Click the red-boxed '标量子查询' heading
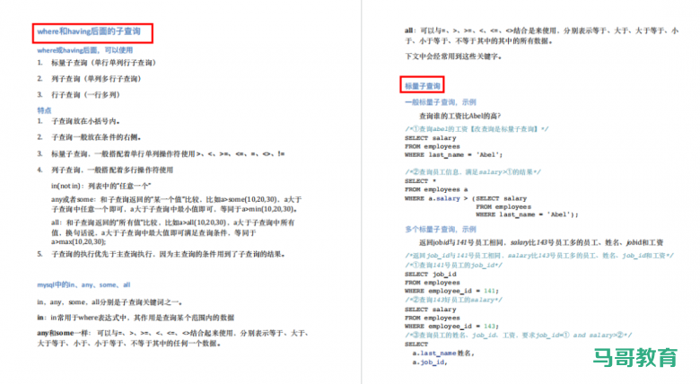 tap(422, 86)
